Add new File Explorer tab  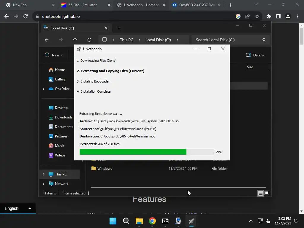tap(119, 28)
